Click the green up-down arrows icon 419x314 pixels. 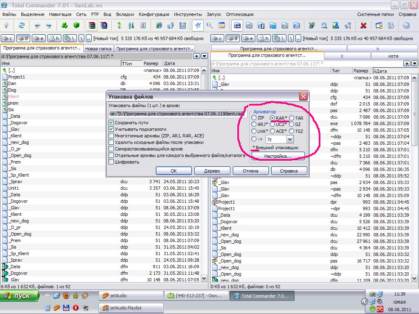(x=119, y=26)
